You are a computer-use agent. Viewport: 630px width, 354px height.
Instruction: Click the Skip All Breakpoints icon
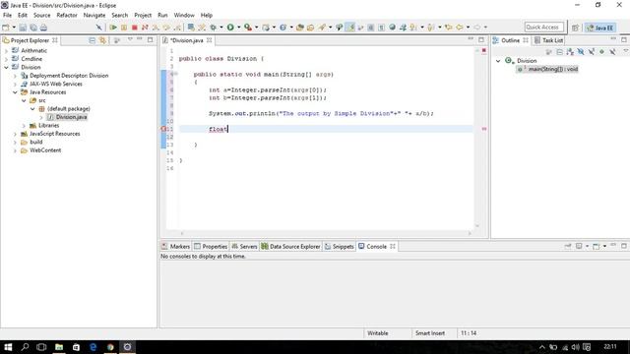click(x=98, y=28)
